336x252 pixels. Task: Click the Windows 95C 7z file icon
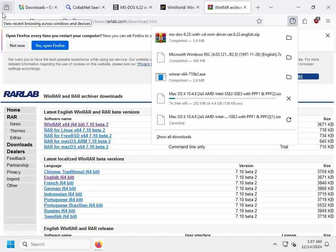coord(161,57)
